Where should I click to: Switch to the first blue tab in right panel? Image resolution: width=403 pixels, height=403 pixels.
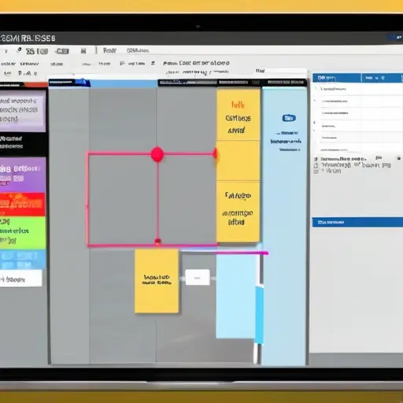(x=337, y=78)
